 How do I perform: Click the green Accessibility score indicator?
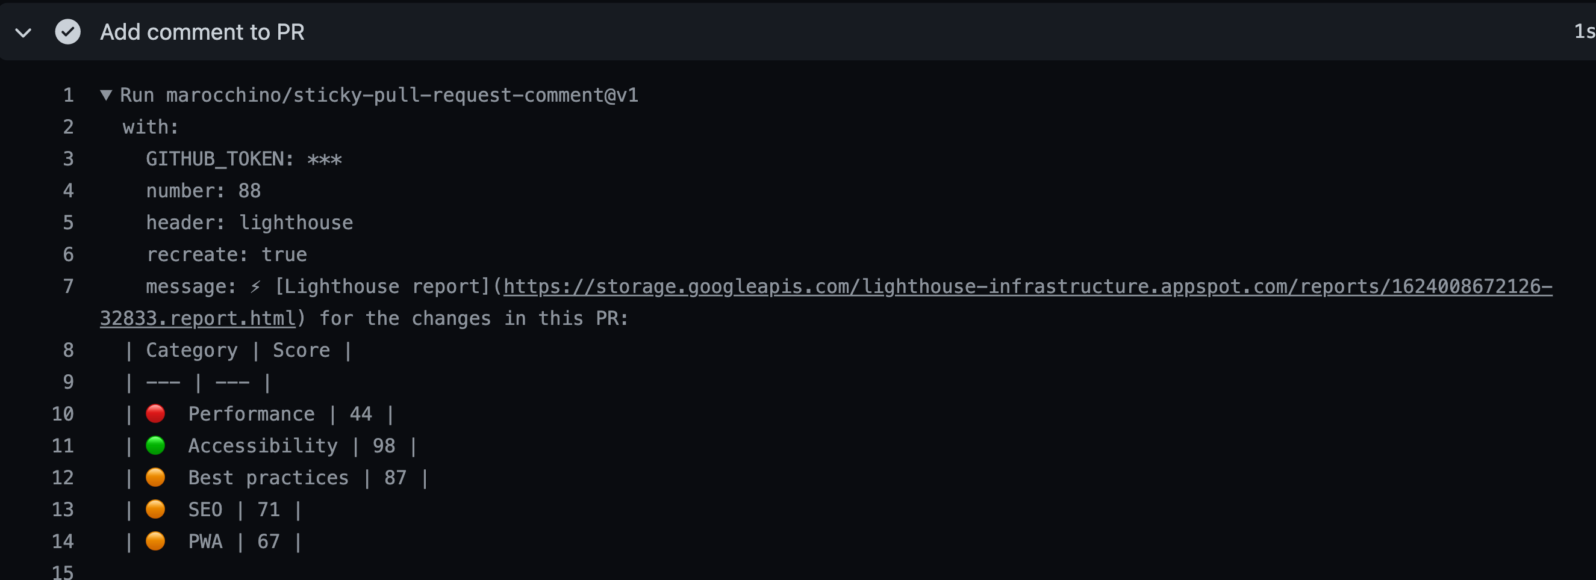click(155, 445)
